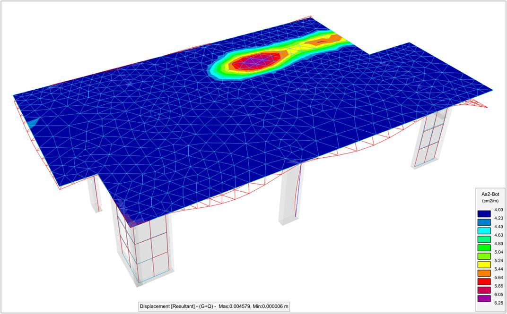507x314 pixels.
Task: Click the As2-Bot legend title
Action: click(x=490, y=194)
